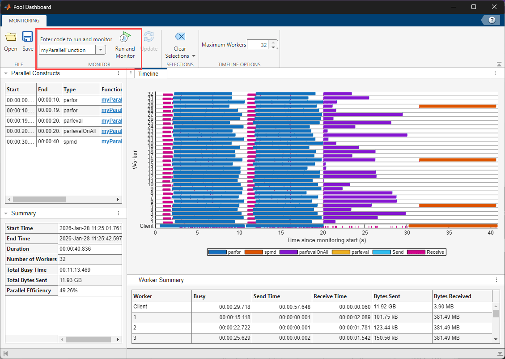Start Run and Monitor
Image resolution: width=505 pixels, height=359 pixels.
[x=125, y=45]
